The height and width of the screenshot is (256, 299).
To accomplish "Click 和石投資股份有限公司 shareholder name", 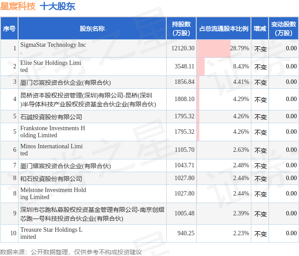I will pyautogui.click(x=51, y=178).
